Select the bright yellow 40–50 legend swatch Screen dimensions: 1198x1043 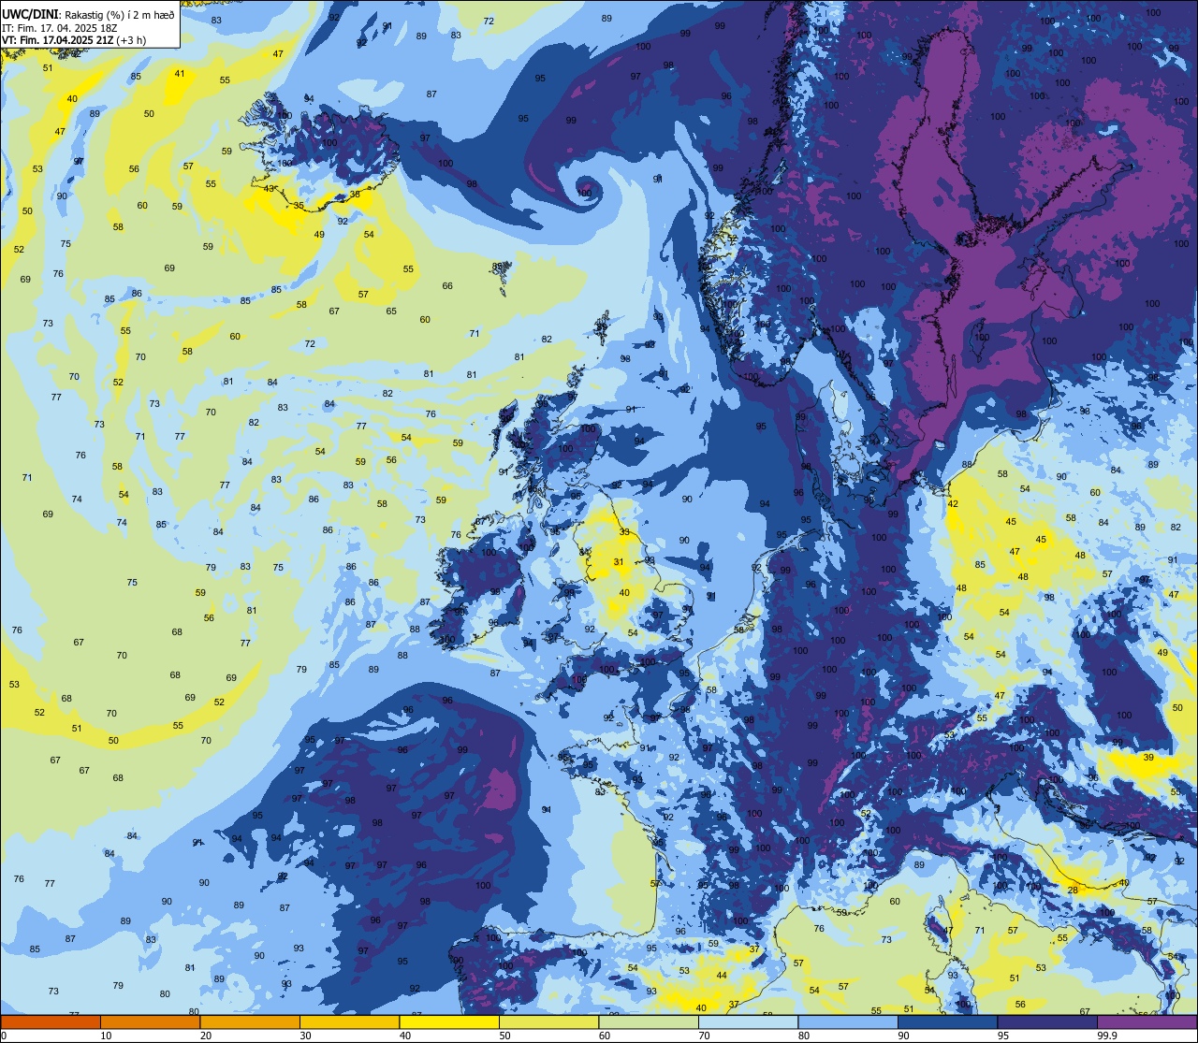click(449, 1022)
